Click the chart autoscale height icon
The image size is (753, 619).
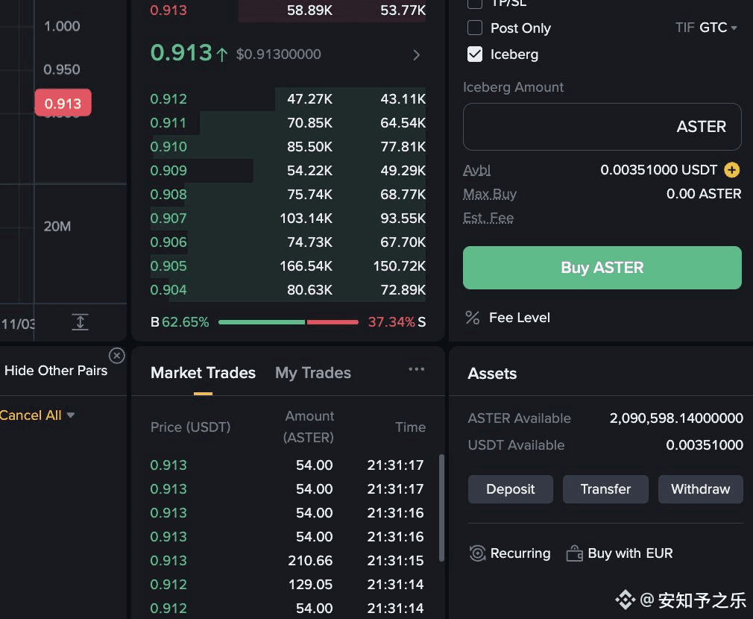(80, 322)
